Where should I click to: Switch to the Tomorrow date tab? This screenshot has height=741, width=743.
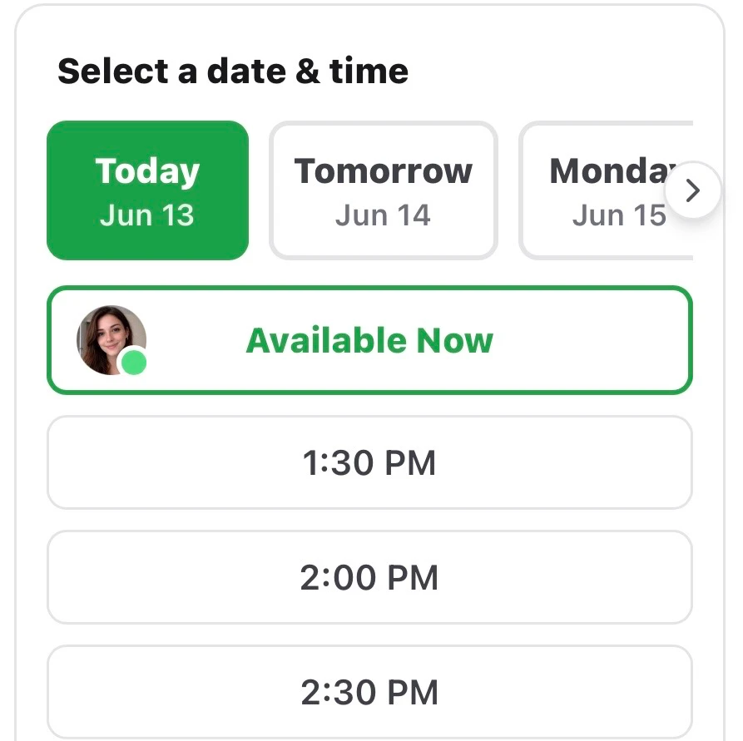click(x=384, y=190)
